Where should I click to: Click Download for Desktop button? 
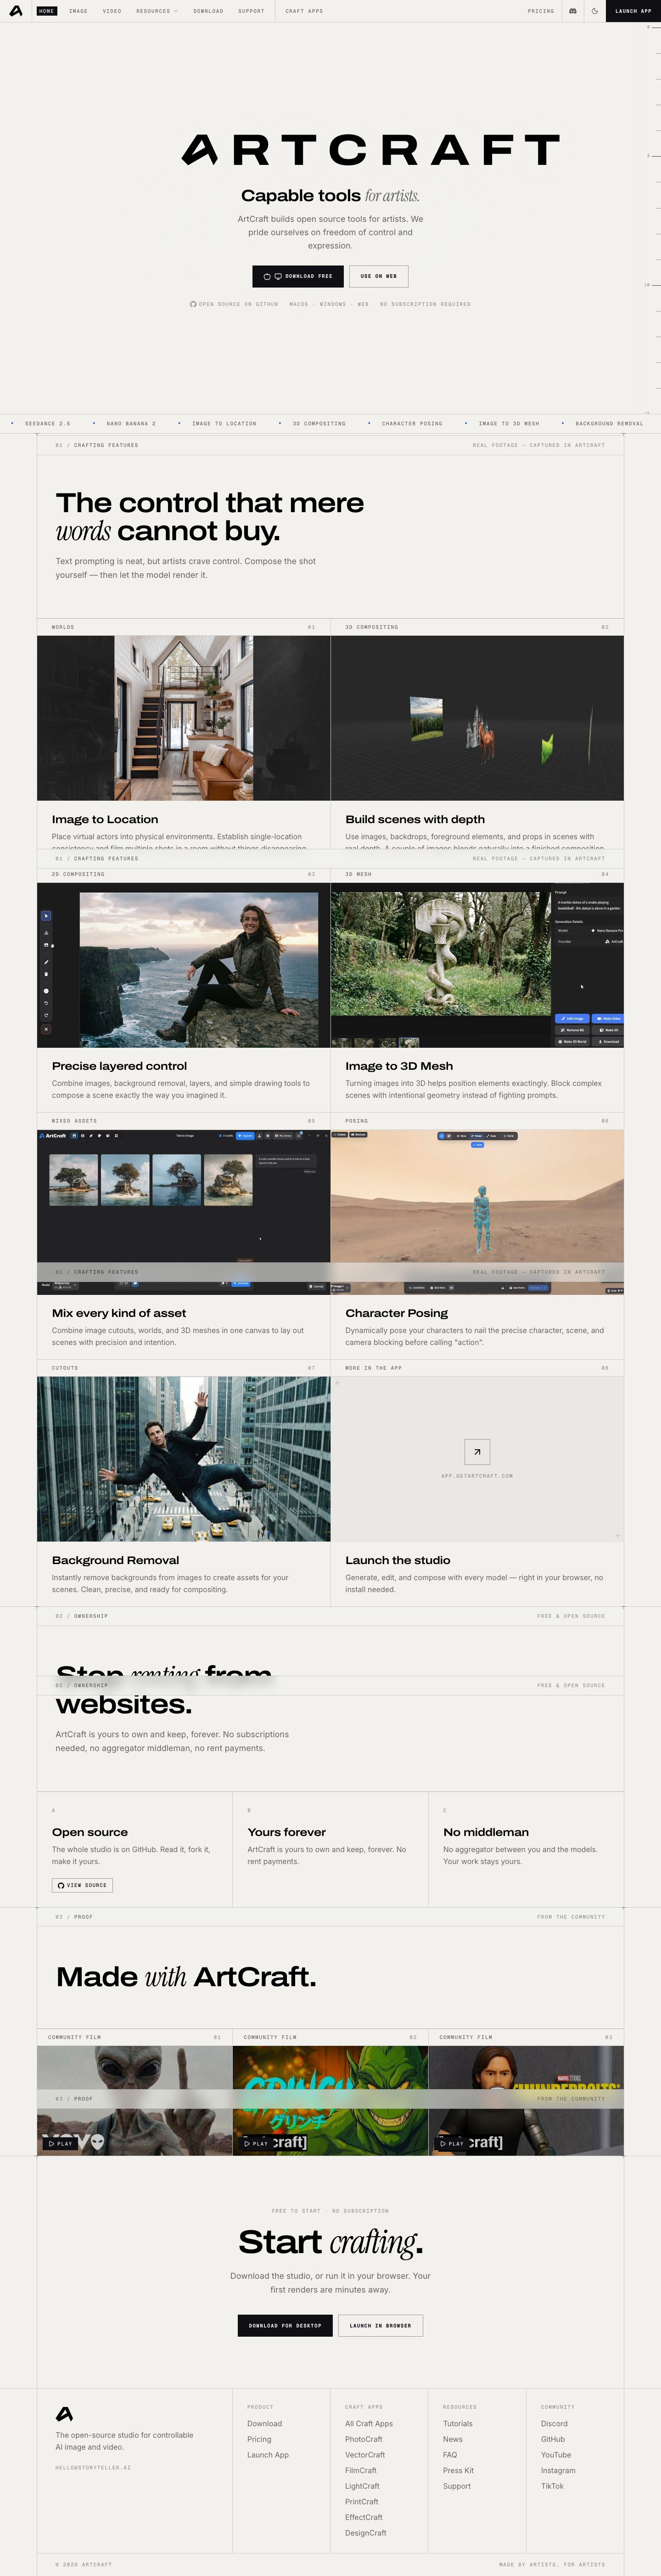click(x=285, y=2325)
